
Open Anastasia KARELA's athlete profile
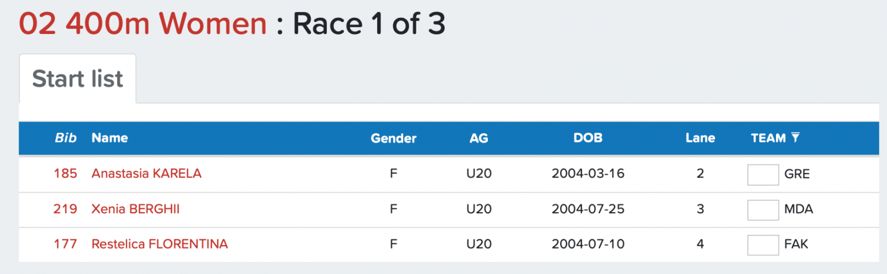click(x=146, y=174)
